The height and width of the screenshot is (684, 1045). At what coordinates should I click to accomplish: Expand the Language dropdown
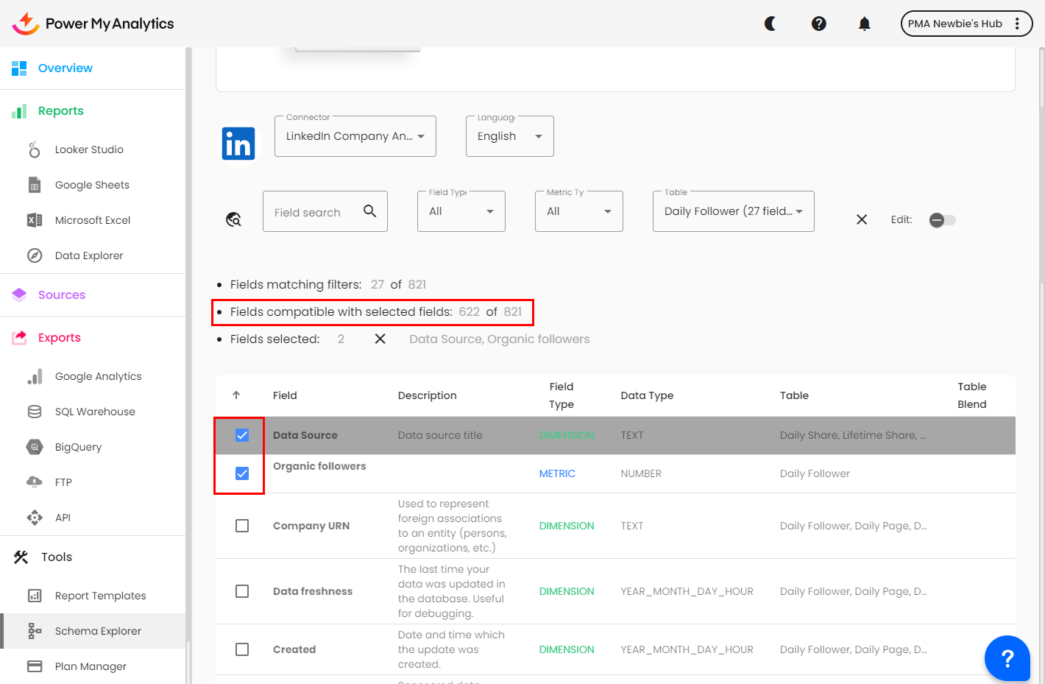[x=509, y=136]
